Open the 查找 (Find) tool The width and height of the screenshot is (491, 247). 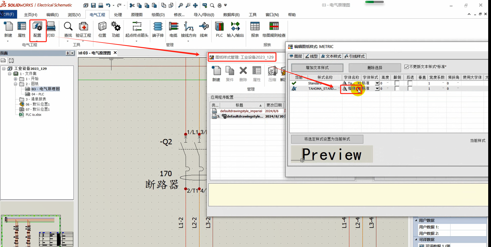pos(68,30)
